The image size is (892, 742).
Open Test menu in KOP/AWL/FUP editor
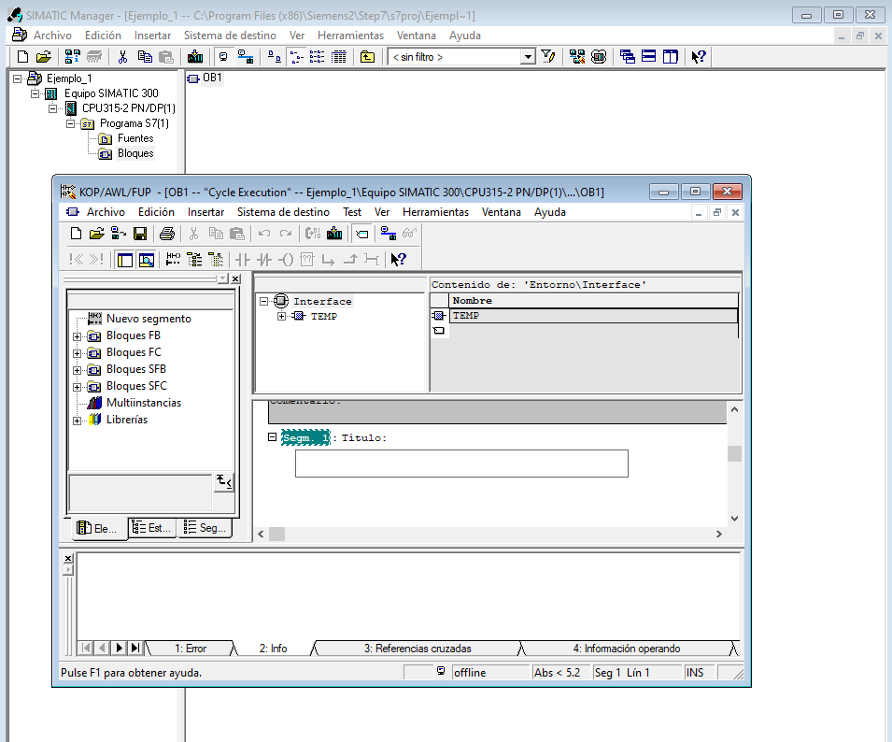352,212
